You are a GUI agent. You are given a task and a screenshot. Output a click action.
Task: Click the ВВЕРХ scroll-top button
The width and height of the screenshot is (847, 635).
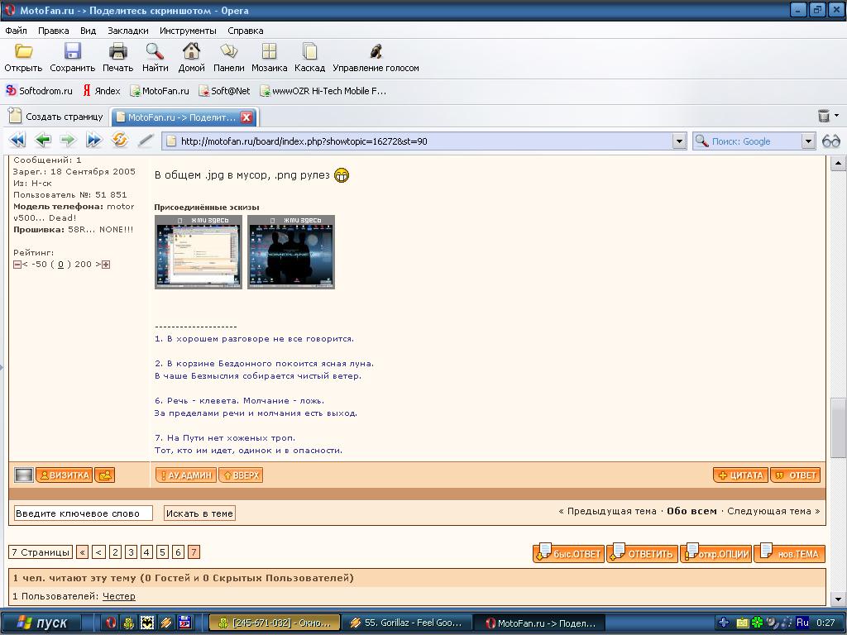pos(241,475)
